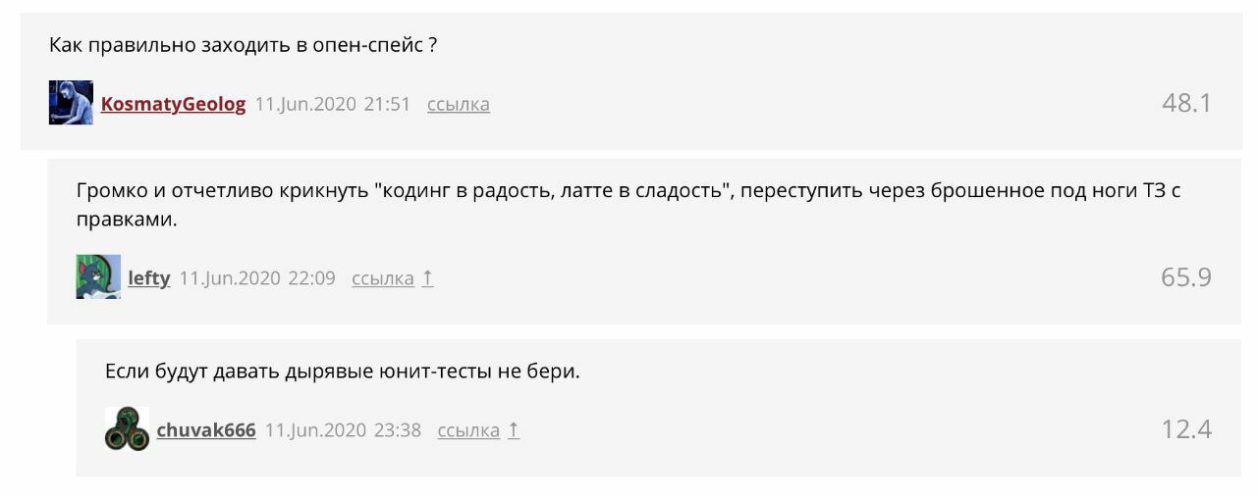Follow "ссылка" link on chuvak666's comment
1257x496 pixels.
click(468, 430)
